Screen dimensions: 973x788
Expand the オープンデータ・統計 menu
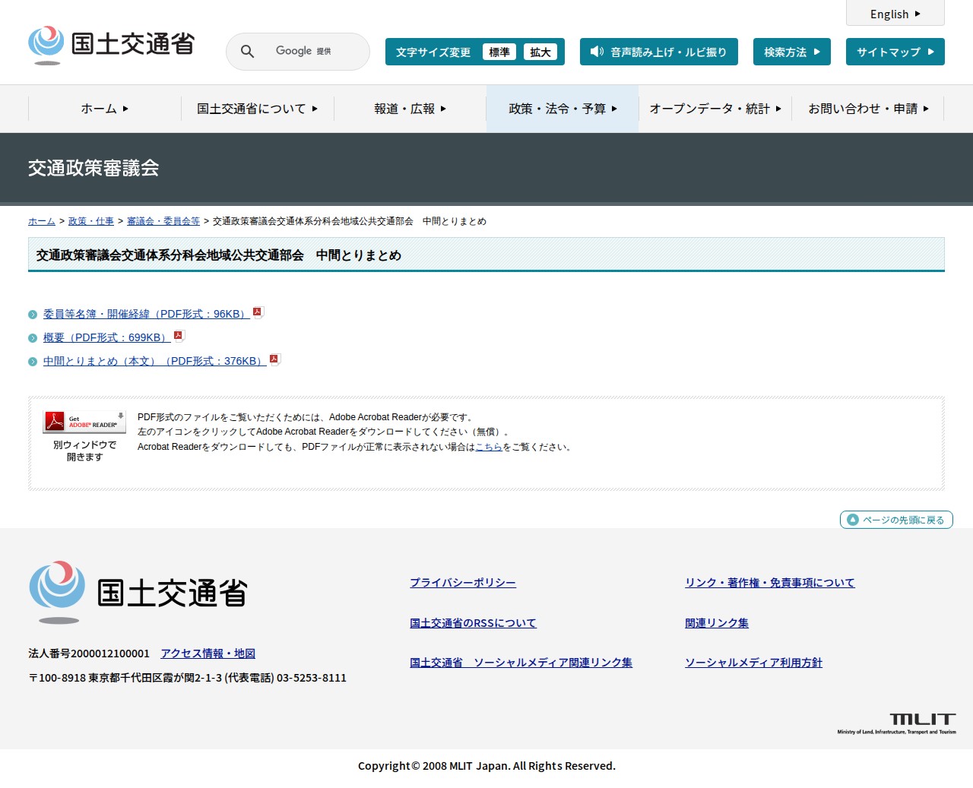coord(715,109)
